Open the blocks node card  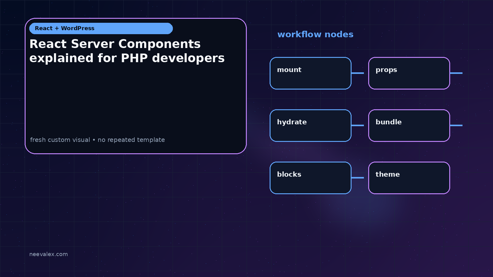(x=311, y=178)
